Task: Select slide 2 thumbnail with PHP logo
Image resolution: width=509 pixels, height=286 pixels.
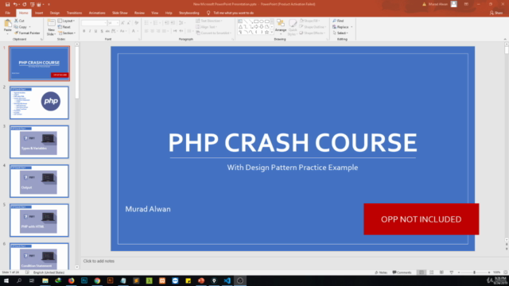Action: click(39, 102)
